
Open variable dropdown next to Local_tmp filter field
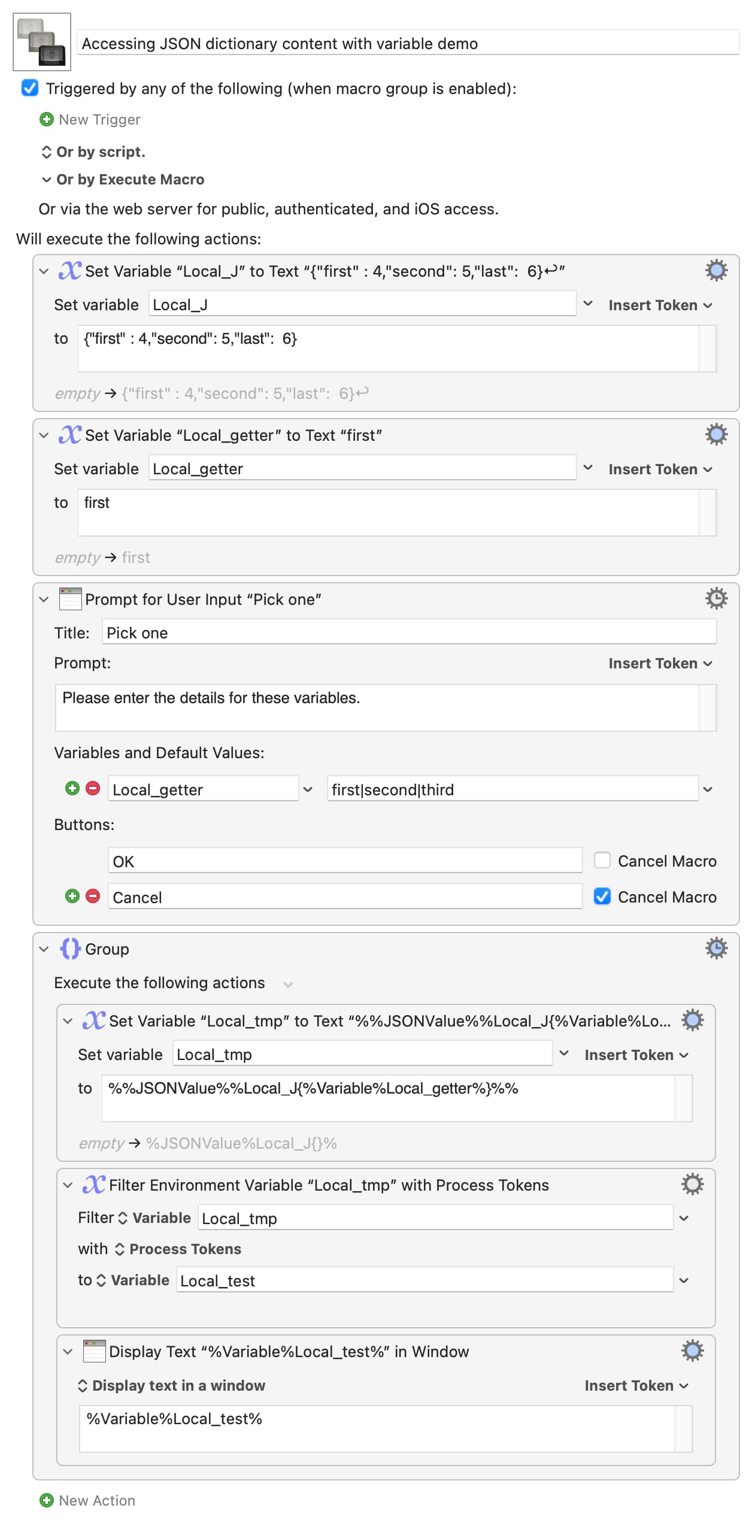pos(684,1218)
